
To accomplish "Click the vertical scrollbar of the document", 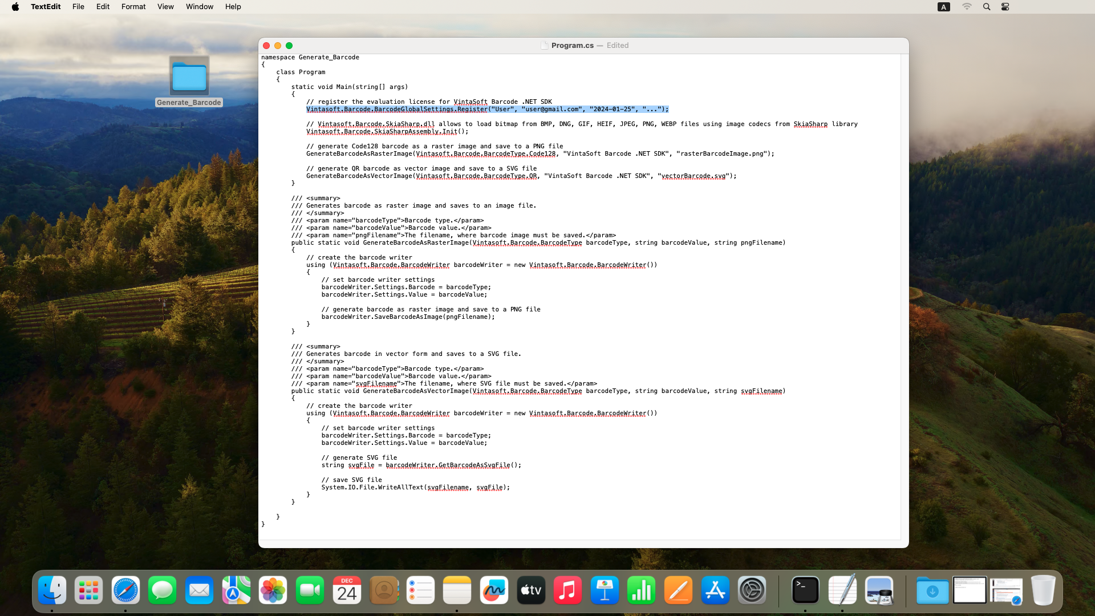I will click(905, 297).
